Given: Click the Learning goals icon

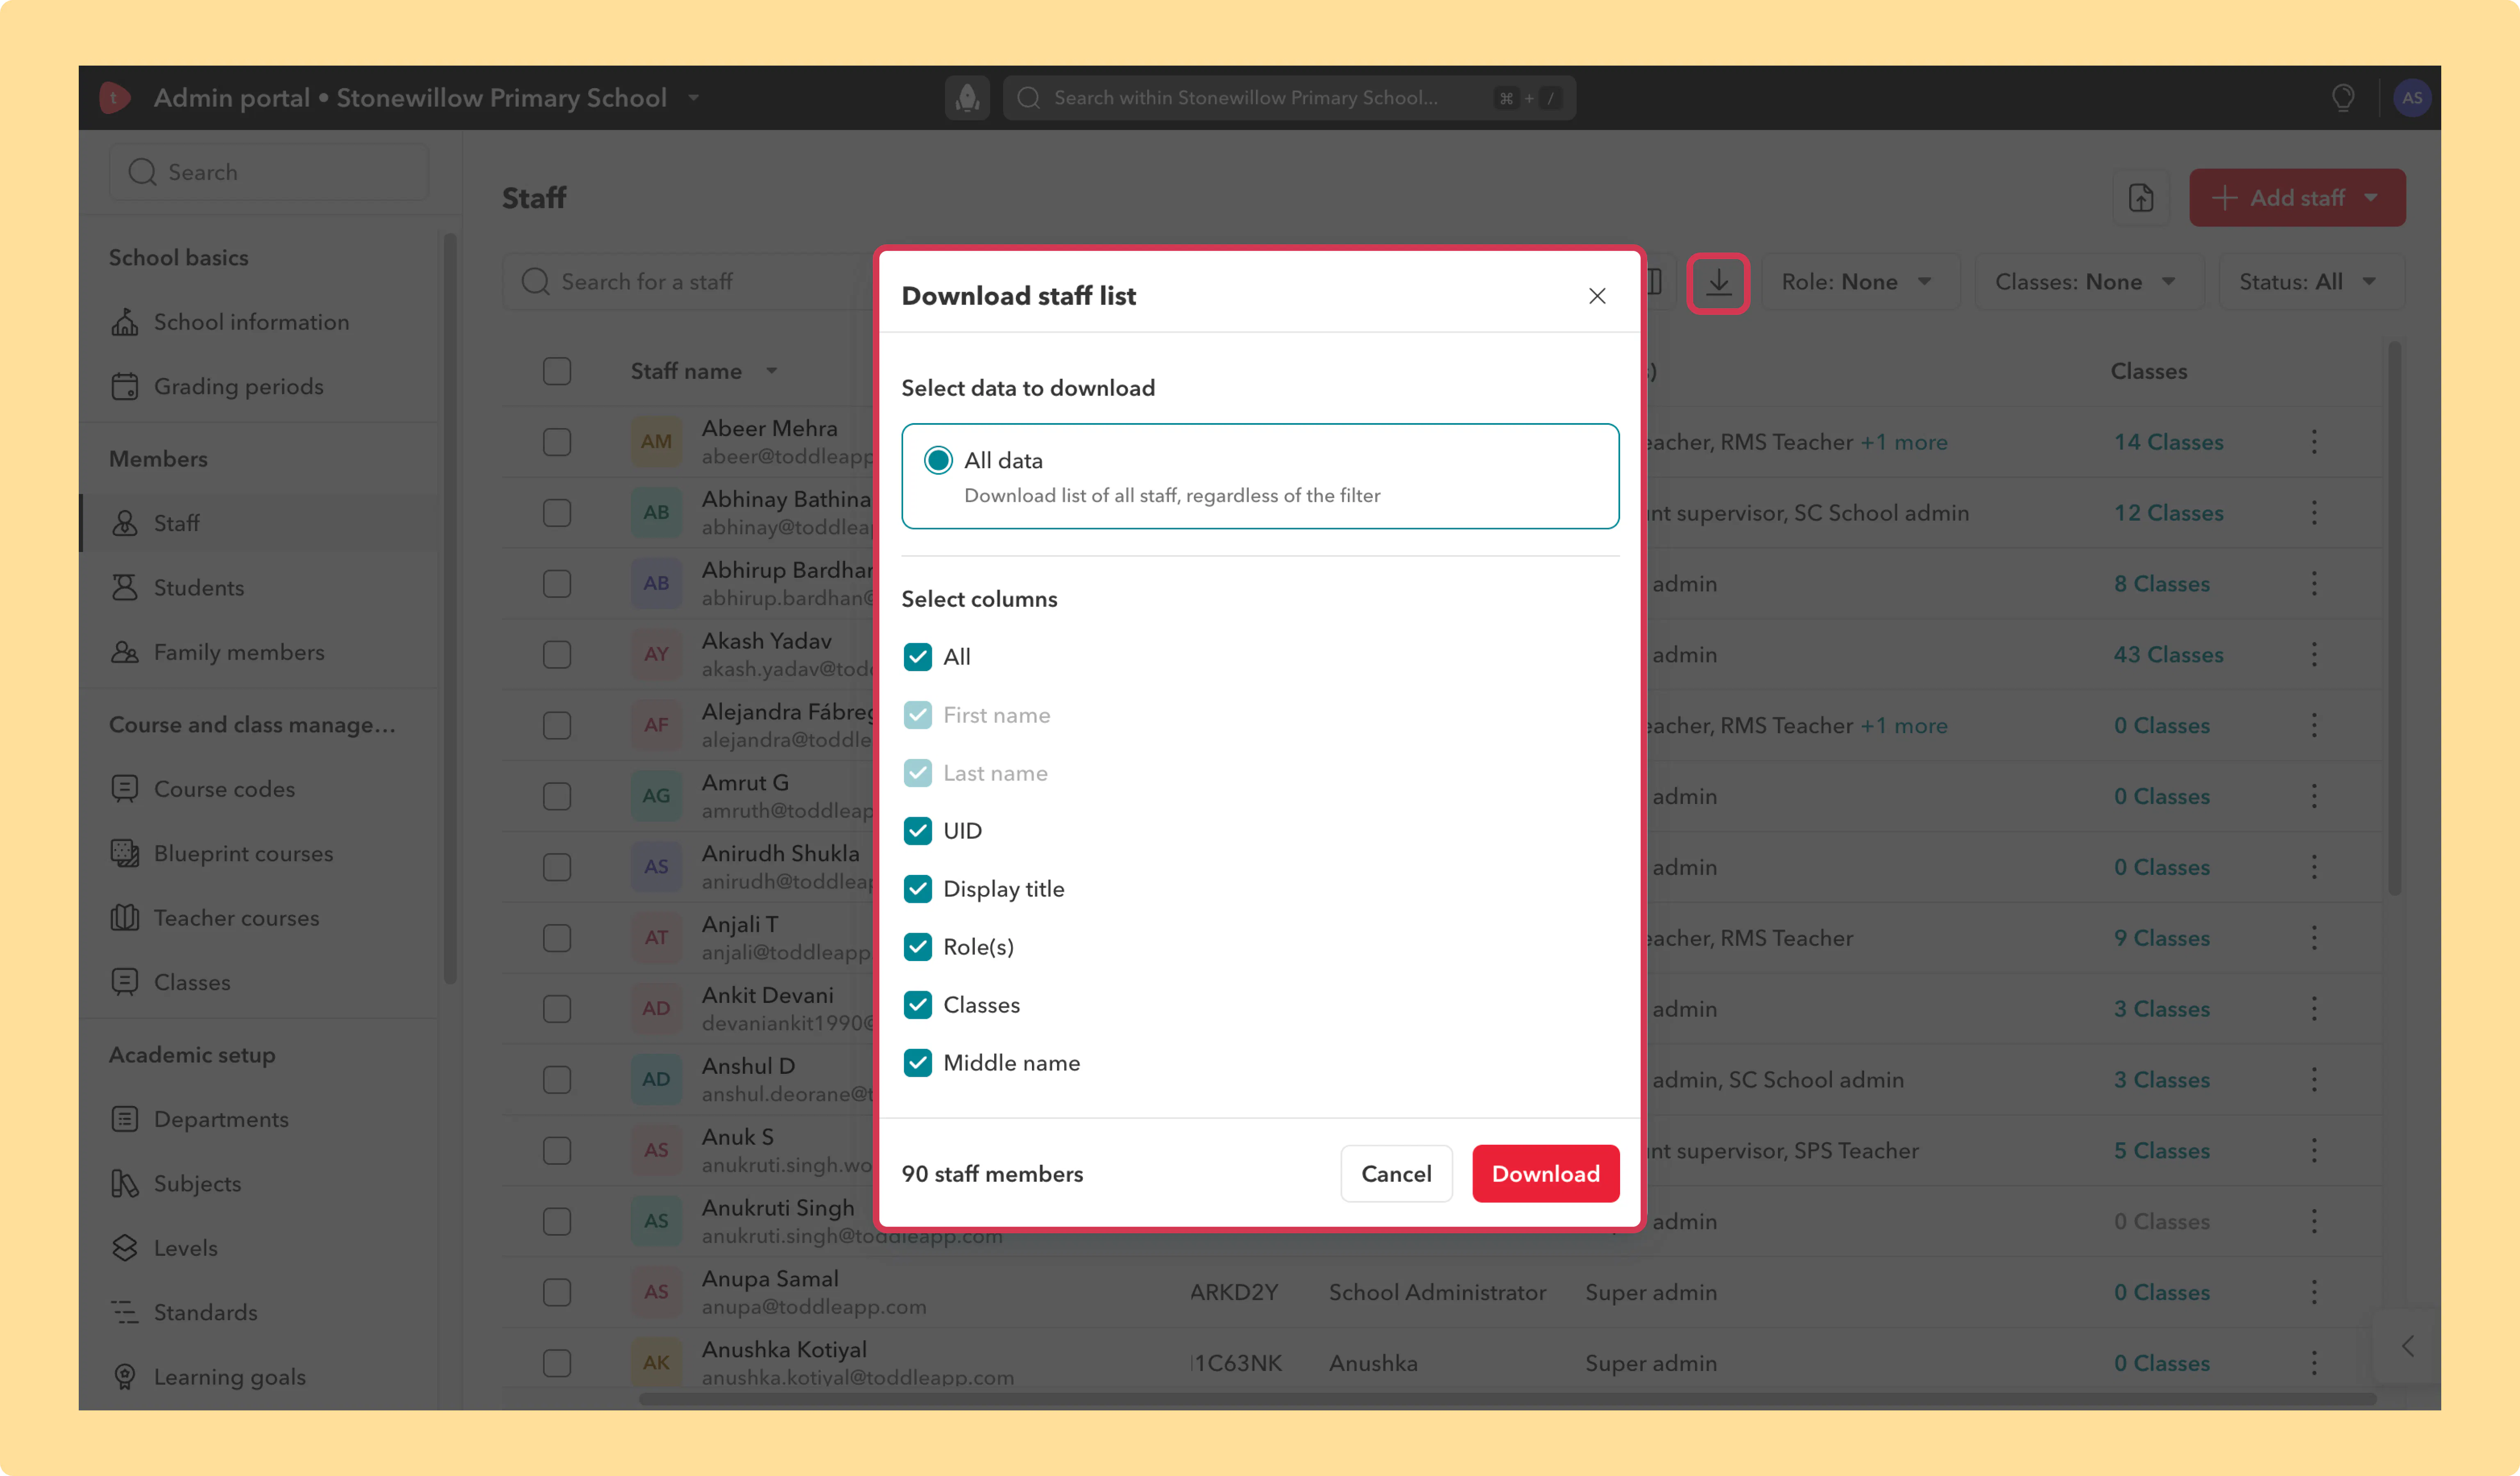Looking at the screenshot, I should [x=125, y=1377].
